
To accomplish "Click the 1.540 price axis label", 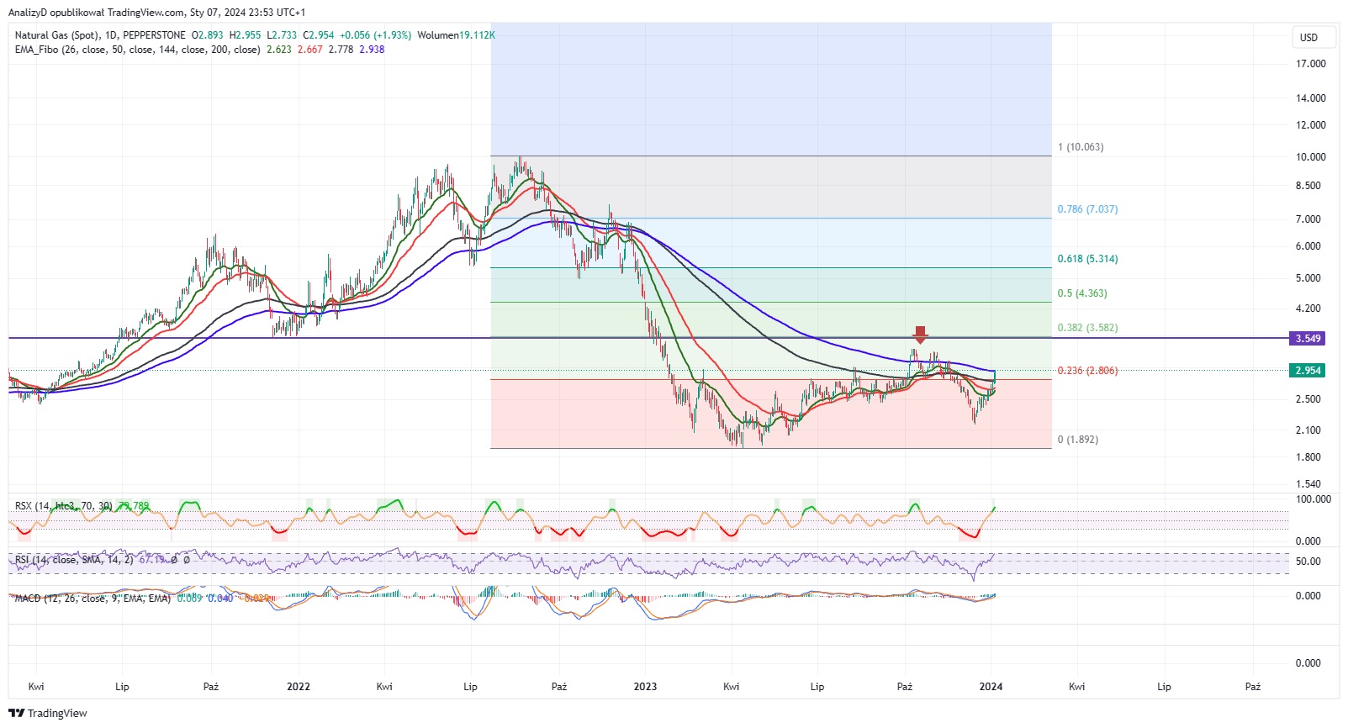I will click(x=1308, y=484).
